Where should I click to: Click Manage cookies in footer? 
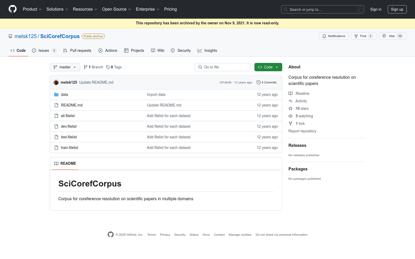pos(240,235)
